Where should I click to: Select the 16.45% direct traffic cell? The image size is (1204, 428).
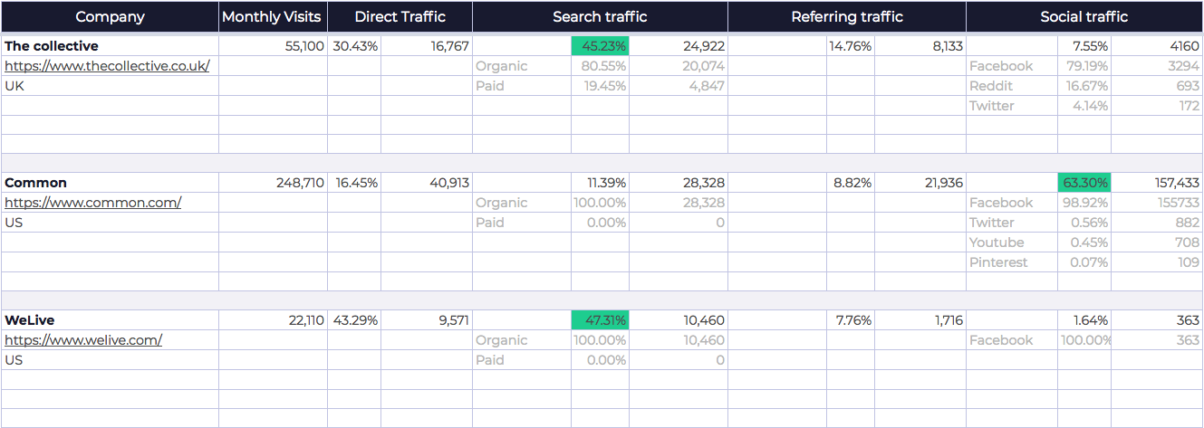point(354,183)
